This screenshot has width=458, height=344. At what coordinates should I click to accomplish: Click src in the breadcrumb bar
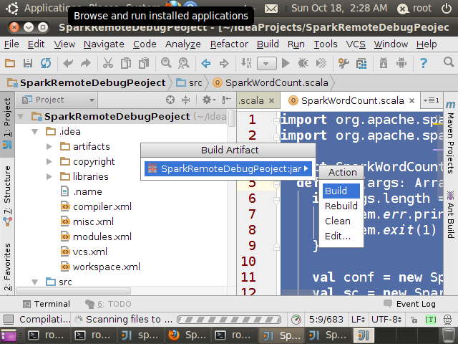tap(189, 83)
